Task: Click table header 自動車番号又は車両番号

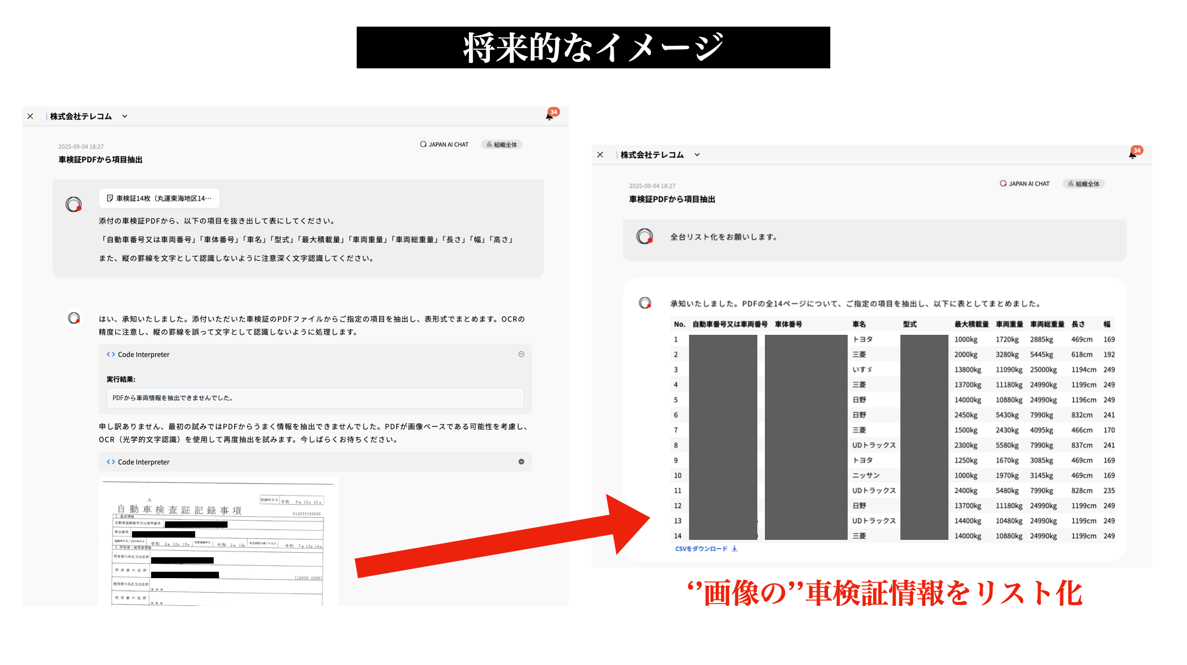Action: (730, 324)
